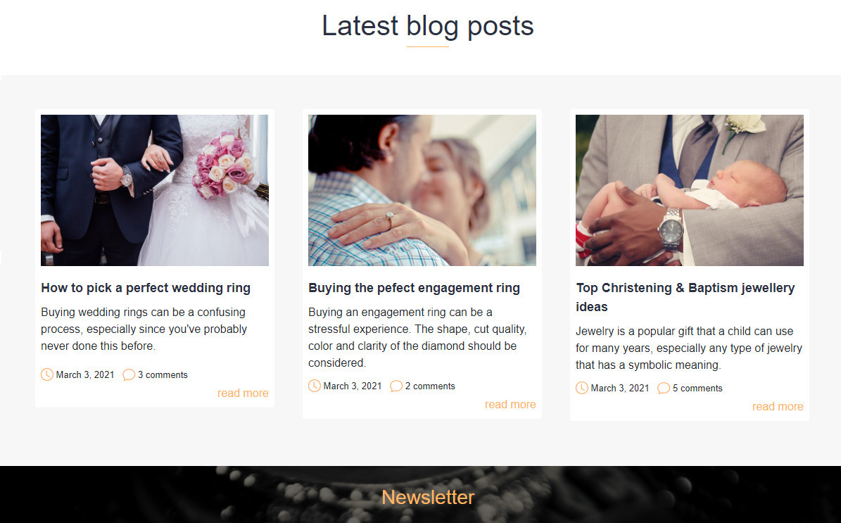Screen dimensions: 841x523
Task: Open the baby christening thumbnail
Action: 689,190
